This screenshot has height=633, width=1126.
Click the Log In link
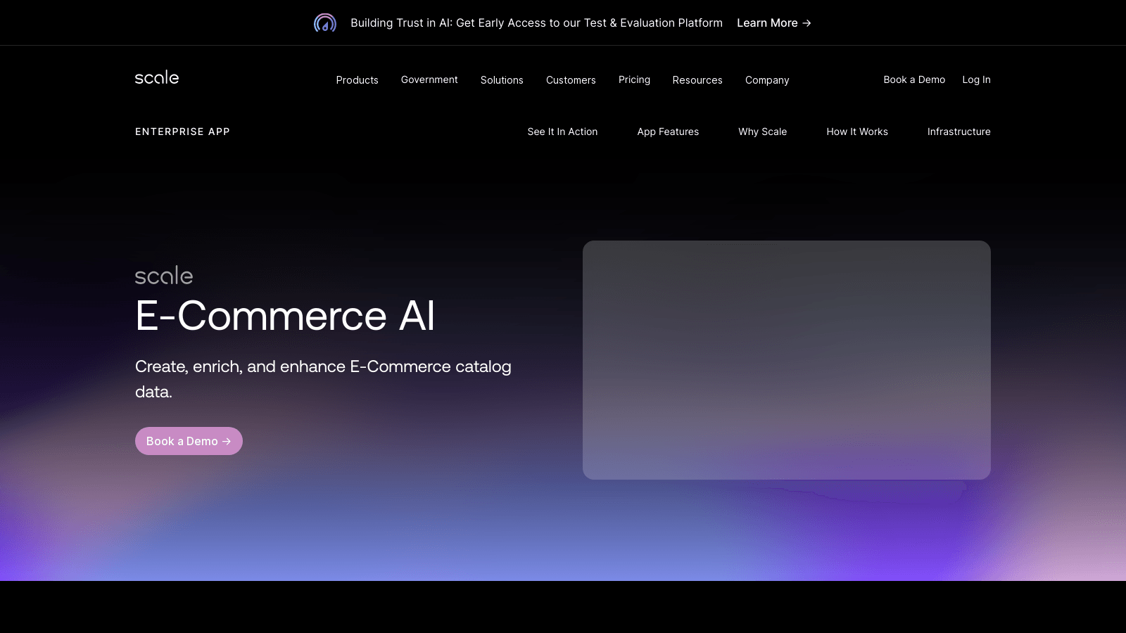[976, 79]
